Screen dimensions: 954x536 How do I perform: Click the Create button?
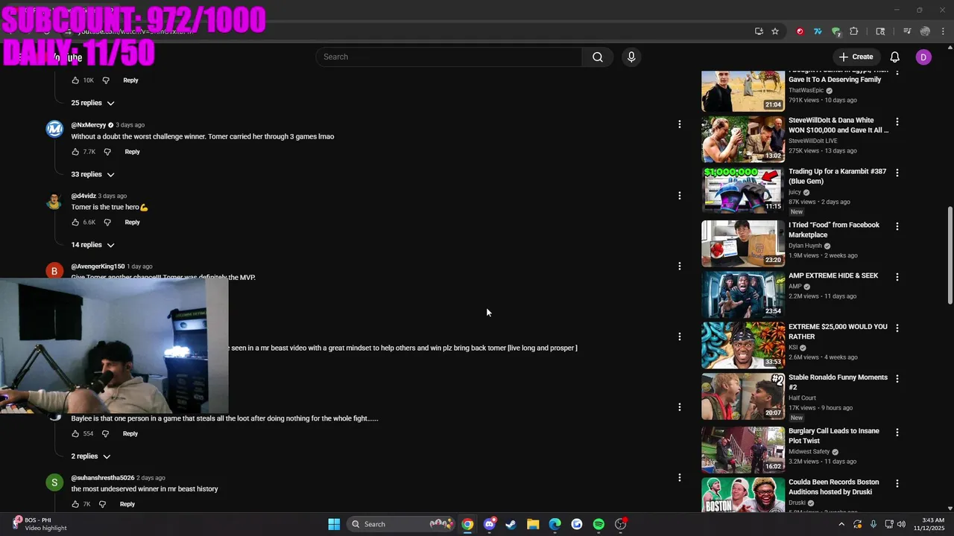coord(856,57)
